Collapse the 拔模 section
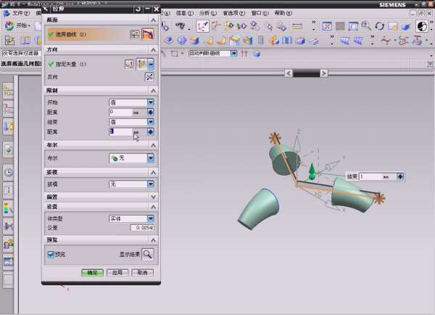Screen dimensions: 435x315 [152, 173]
